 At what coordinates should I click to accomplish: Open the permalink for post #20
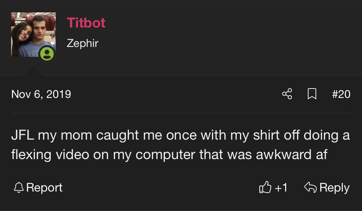(x=341, y=94)
